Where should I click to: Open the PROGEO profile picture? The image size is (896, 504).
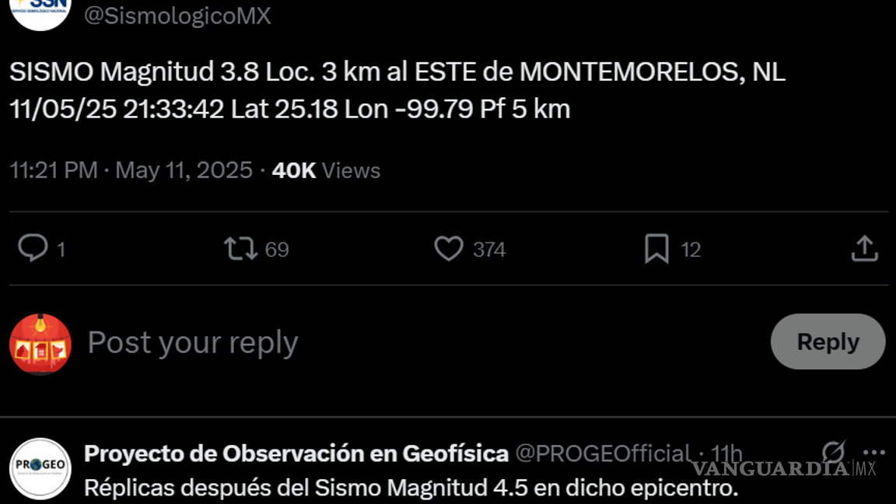point(40,468)
